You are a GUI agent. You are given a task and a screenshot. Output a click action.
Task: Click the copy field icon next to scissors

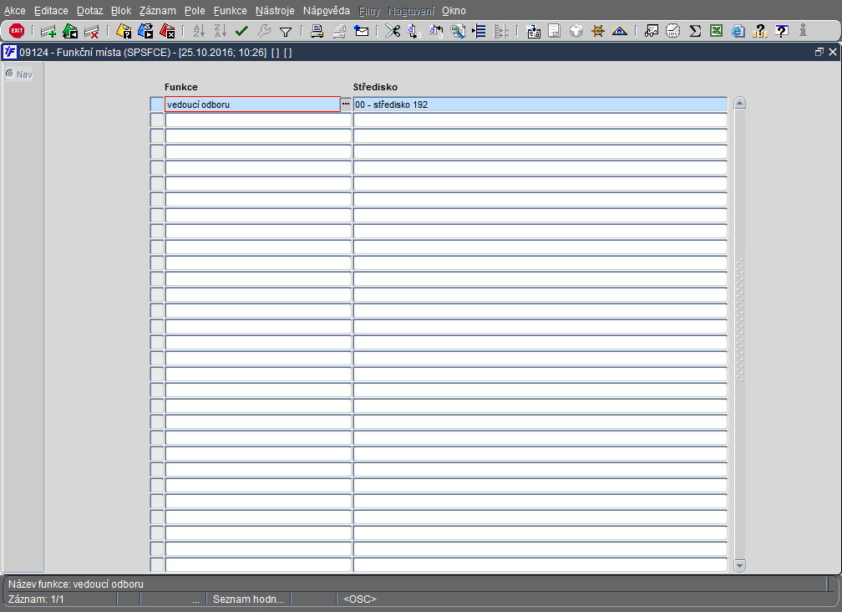pyautogui.click(x=414, y=31)
